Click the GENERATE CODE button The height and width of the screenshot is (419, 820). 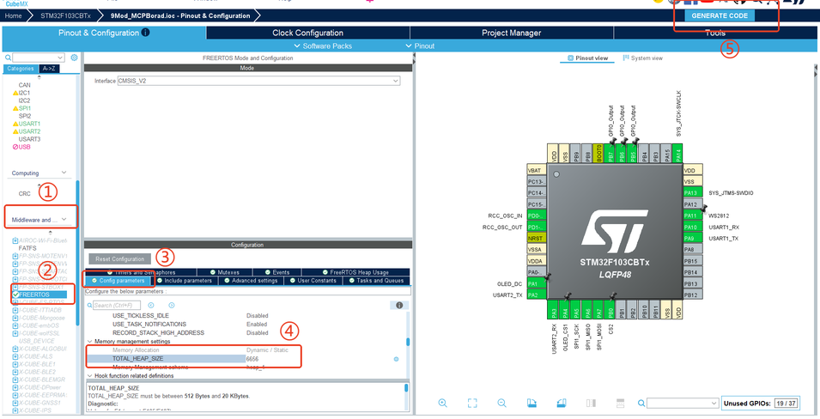[720, 15]
